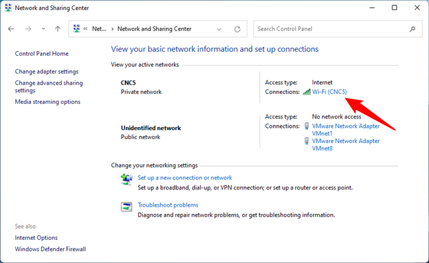Click the new connection setup icon
Image resolution: width=429 pixels, height=263 pixels.
click(x=126, y=180)
